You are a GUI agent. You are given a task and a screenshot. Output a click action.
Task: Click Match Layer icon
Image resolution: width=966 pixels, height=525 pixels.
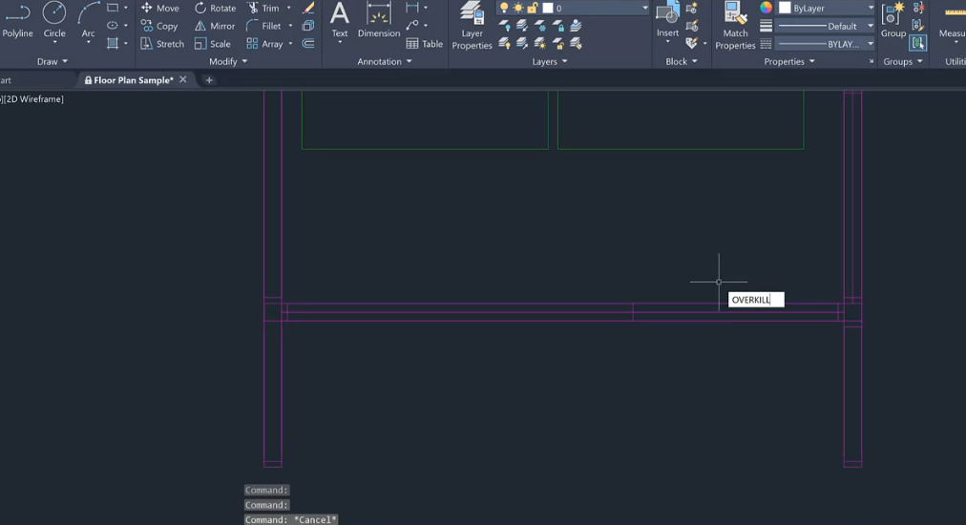(x=576, y=43)
